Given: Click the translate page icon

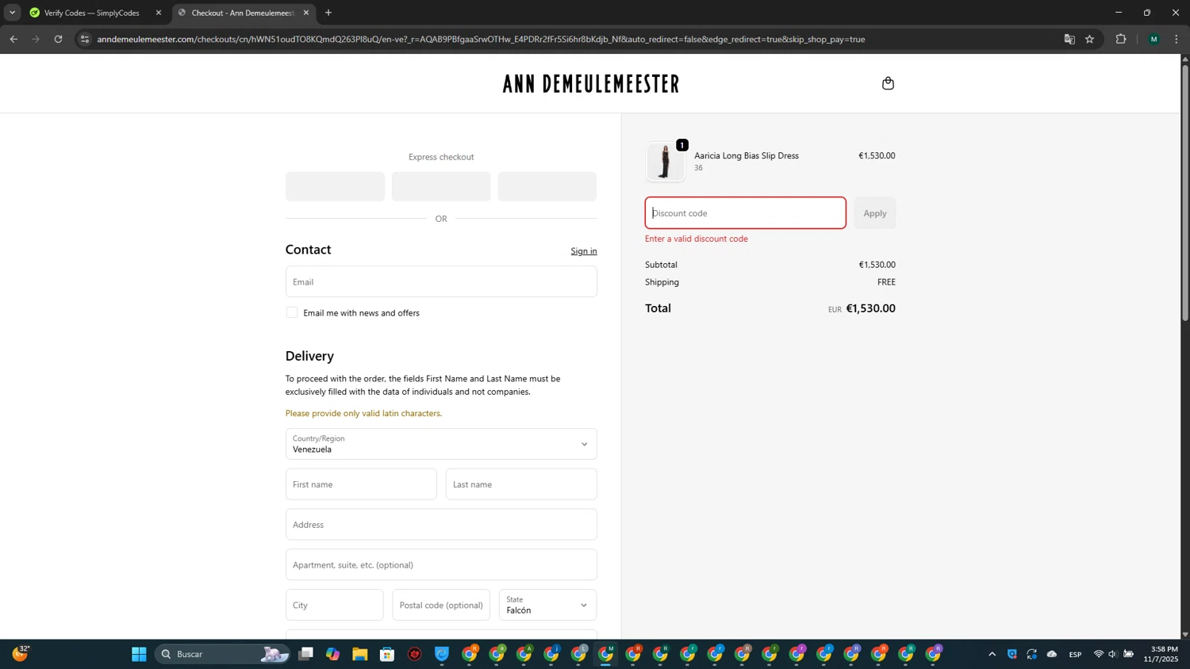Looking at the screenshot, I should (x=1069, y=39).
